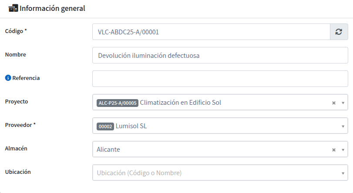Click the blue info icon beside Referencia
Viewport: 353px width, 193px height.
click(8, 78)
